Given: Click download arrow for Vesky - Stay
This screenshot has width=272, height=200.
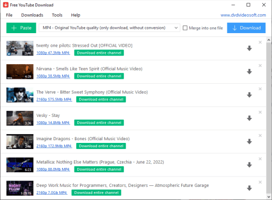Looking at the screenshot, I should [x=249, y=118].
